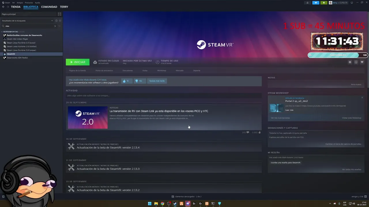This screenshot has width=369, height=207.
Task: Open SteamVR 2.0 news thumbnail
Action: pyautogui.click(x=88, y=118)
